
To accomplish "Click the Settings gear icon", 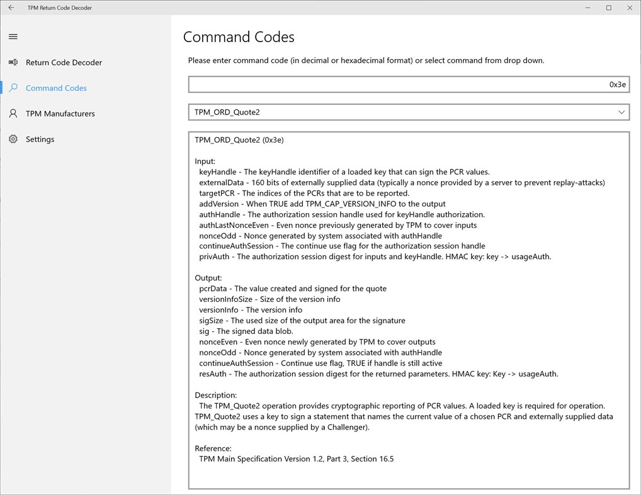I will pos(13,139).
